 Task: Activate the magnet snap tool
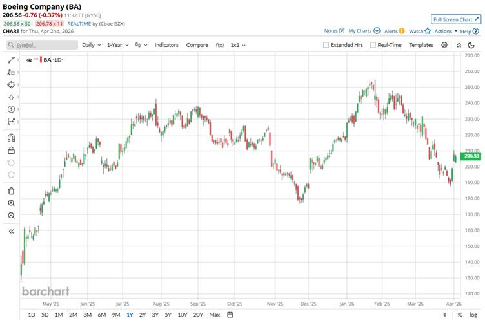(11, 137)
